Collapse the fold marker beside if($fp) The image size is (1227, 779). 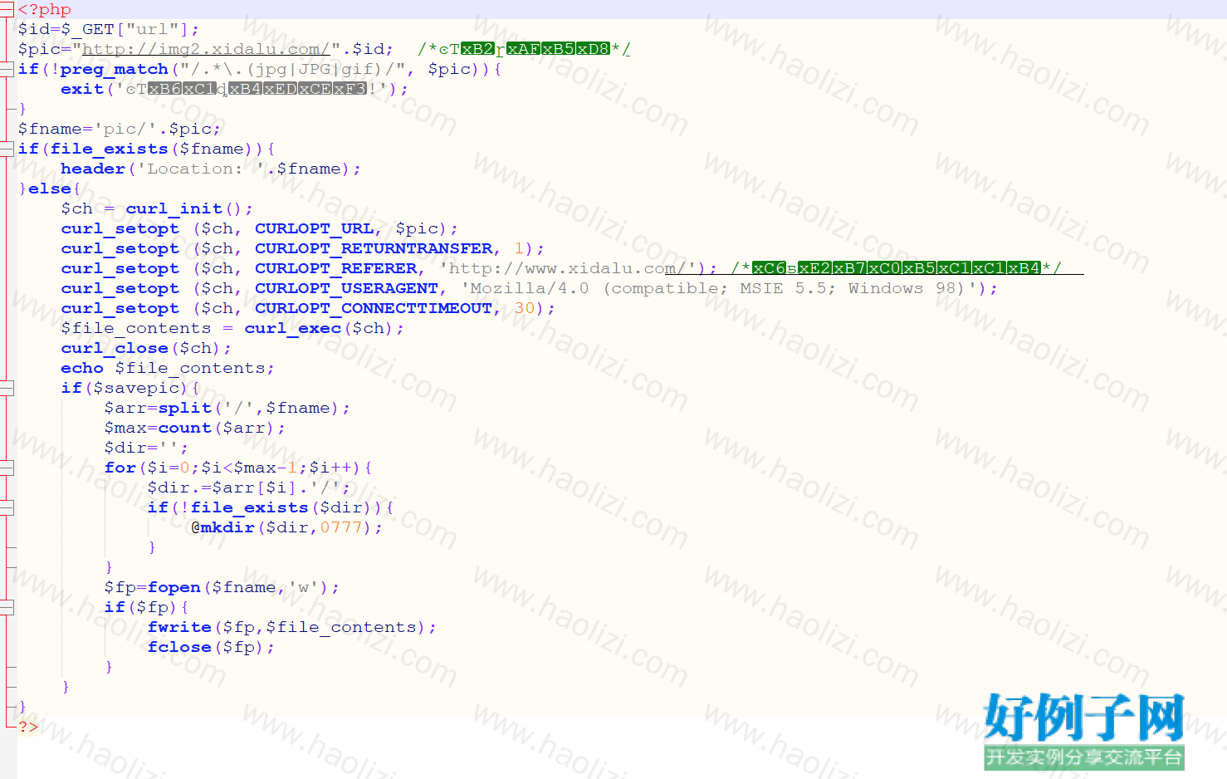tap(7, 607)
